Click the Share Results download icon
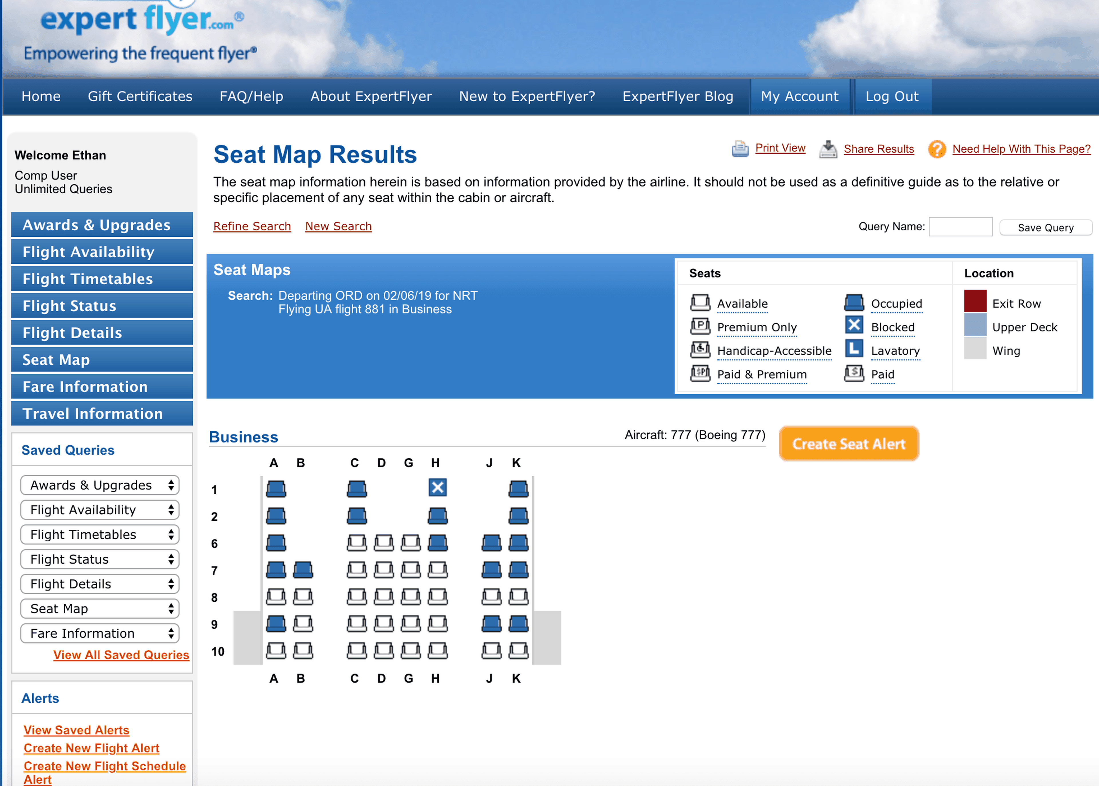The width and height of the screenshot is (1099, 786). 828,149
